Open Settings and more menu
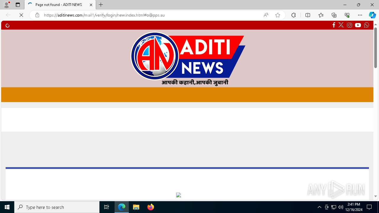 [360, 15]
